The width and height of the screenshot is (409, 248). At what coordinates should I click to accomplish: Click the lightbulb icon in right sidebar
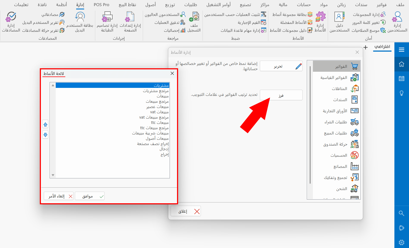pos(402,93)
